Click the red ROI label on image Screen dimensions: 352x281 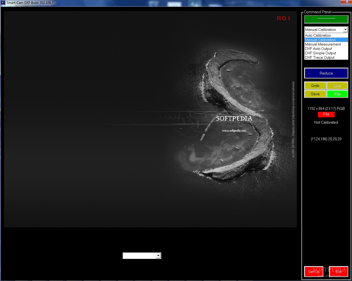click(283, 18)
